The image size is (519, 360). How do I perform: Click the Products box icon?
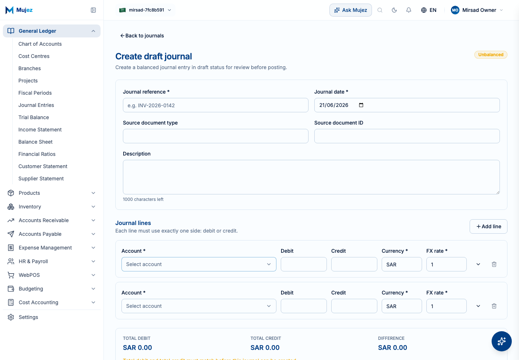[x=11, y=193]
